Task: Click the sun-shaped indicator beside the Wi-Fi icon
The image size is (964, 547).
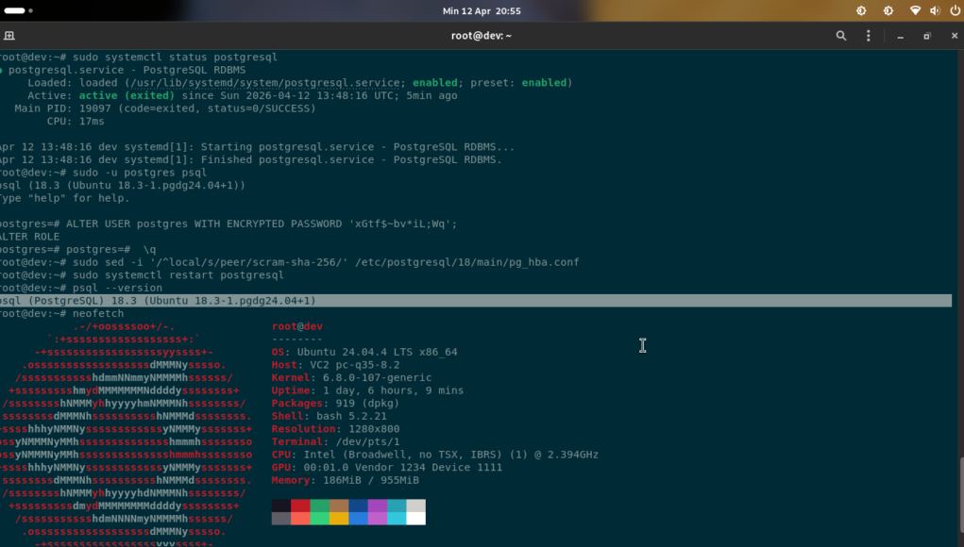Action: click(888, 10)
